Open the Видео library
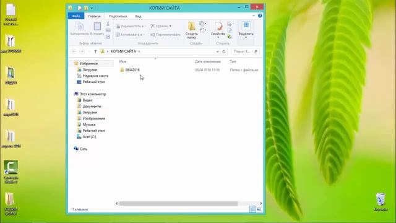This screenshot has height=223, width=396. [87, 100]
